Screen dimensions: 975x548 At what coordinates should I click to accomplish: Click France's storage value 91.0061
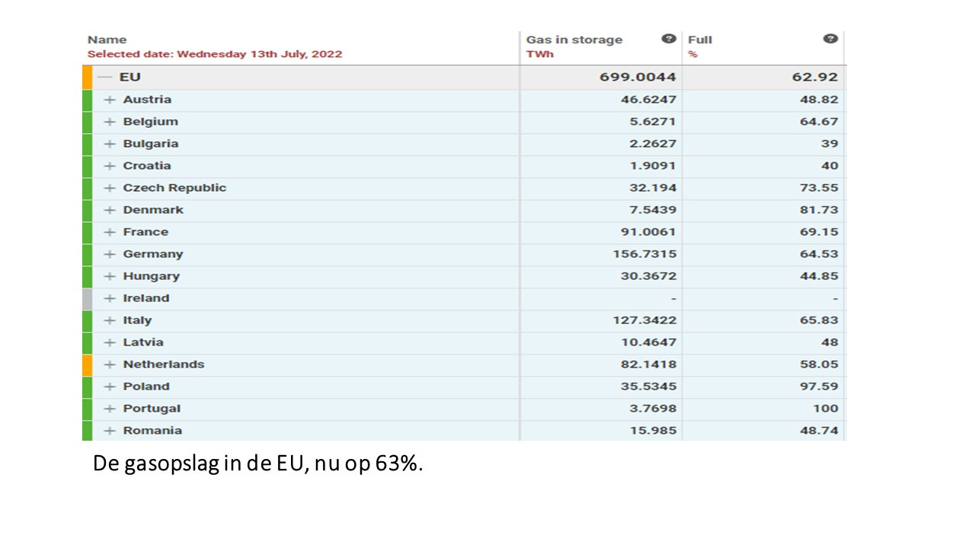pos(648,232)
